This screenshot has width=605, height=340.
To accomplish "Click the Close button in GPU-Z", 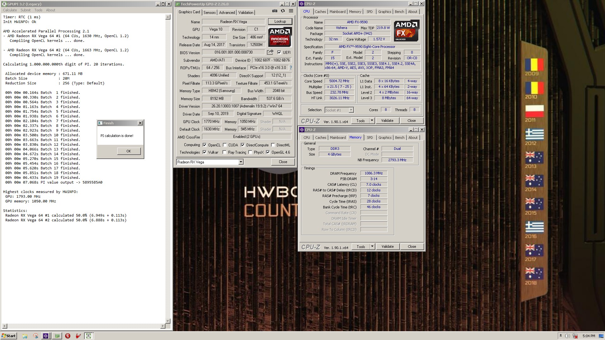I will coord(283,162).
